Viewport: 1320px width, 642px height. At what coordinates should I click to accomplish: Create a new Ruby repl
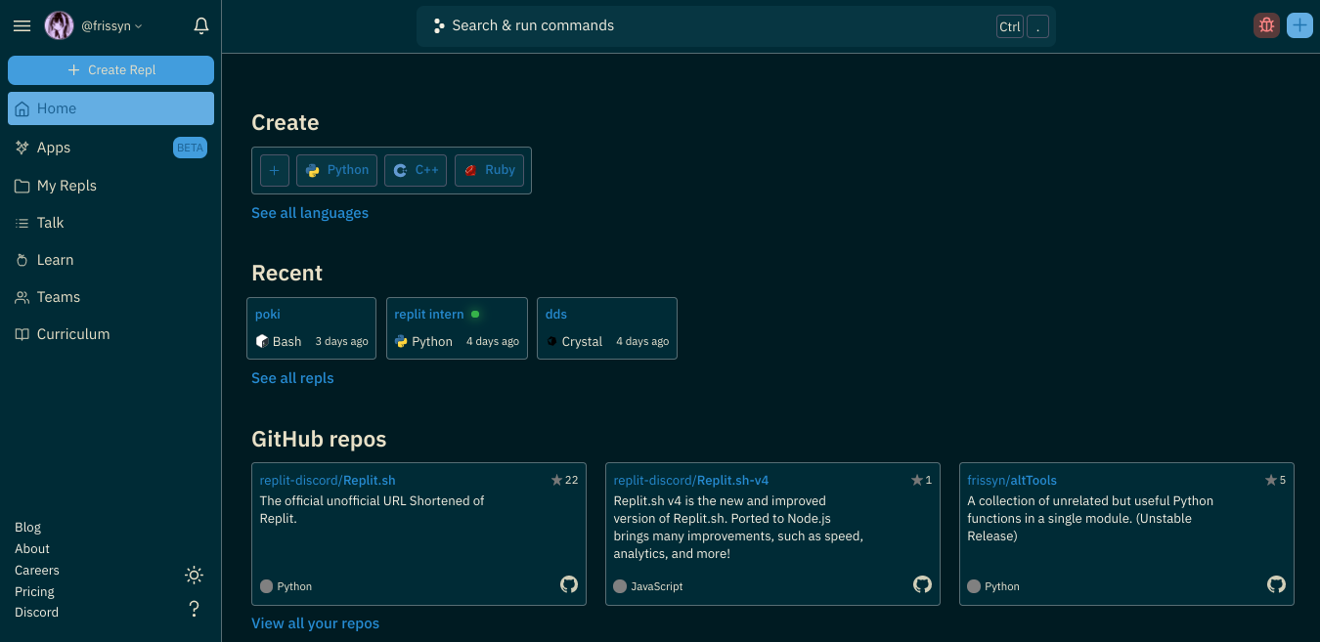tap(489, 170)
